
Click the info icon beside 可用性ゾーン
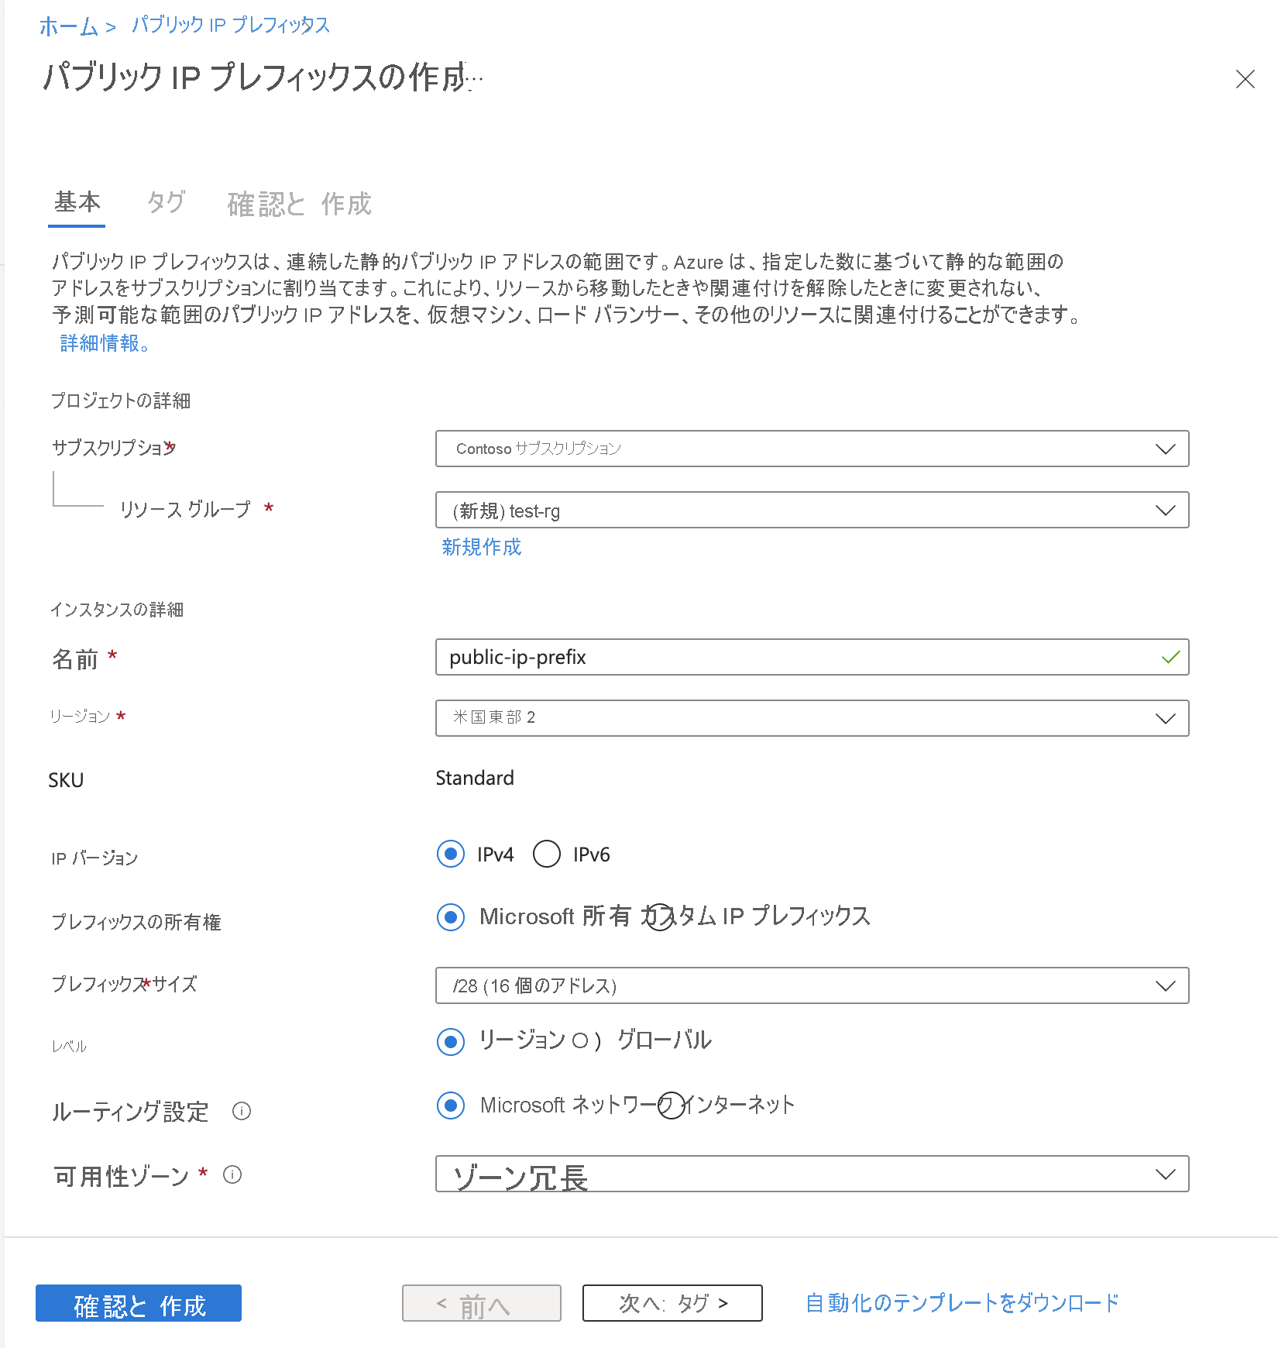[x=232, y=1175]
